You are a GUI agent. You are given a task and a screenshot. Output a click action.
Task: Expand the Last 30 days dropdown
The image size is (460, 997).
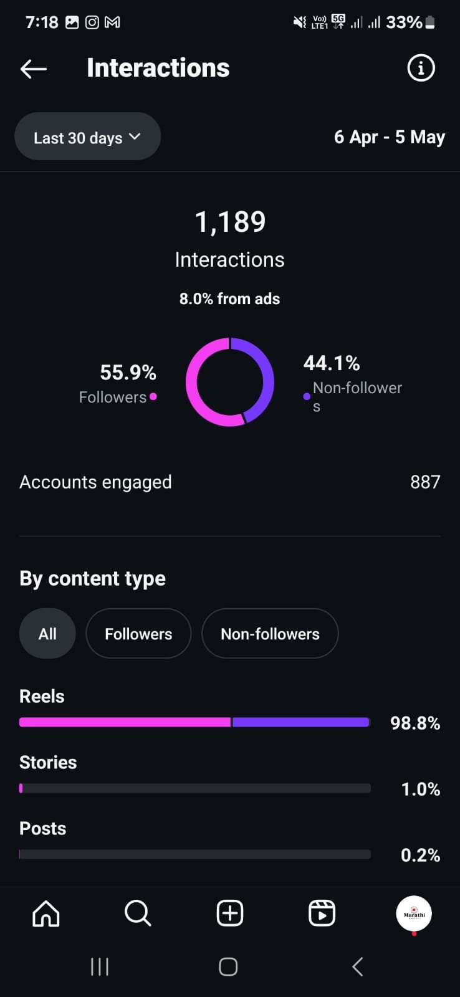pyautogui.click(x=87, y=137)
